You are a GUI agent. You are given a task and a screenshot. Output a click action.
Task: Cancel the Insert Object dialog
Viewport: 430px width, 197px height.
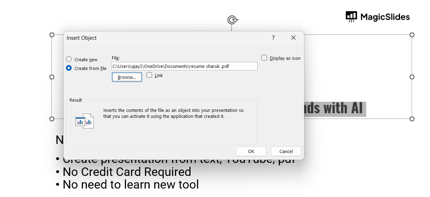(286, 151)
